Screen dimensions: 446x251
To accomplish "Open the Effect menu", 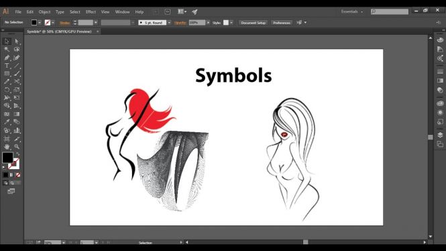I will click(x=91, y=11).
